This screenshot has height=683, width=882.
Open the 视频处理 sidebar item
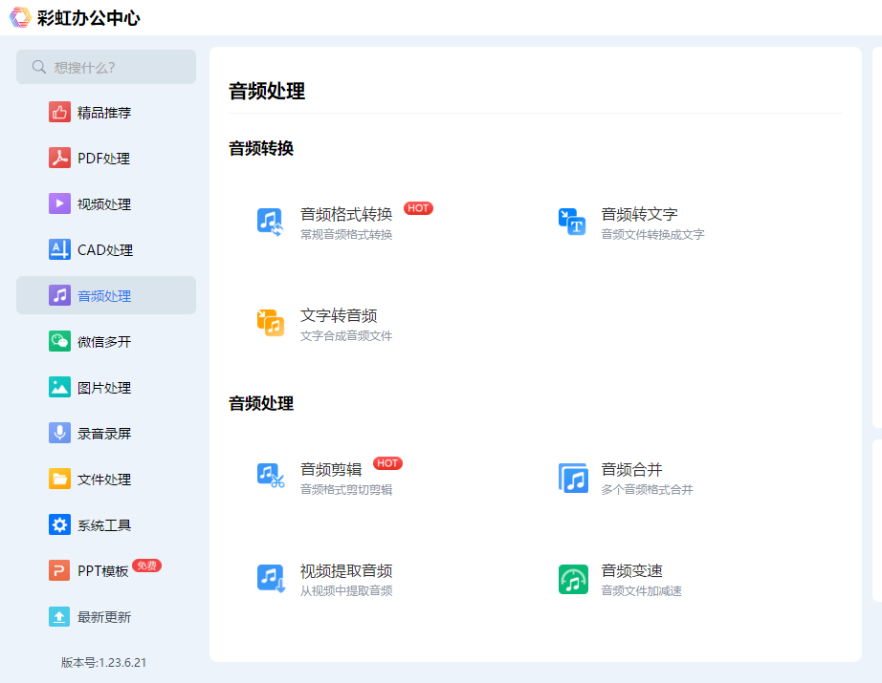106,203
